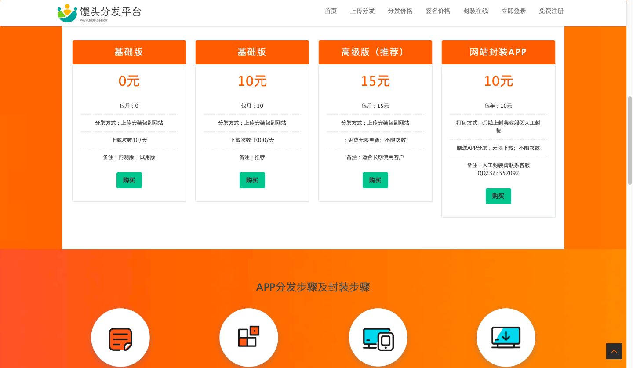Open the 分发价格 nav link

coord(400,11)
